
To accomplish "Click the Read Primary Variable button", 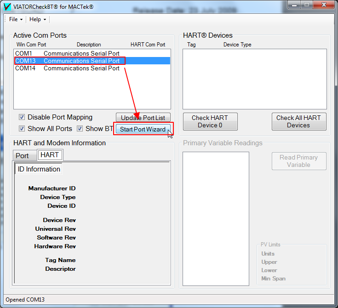I will pos(299,161).
